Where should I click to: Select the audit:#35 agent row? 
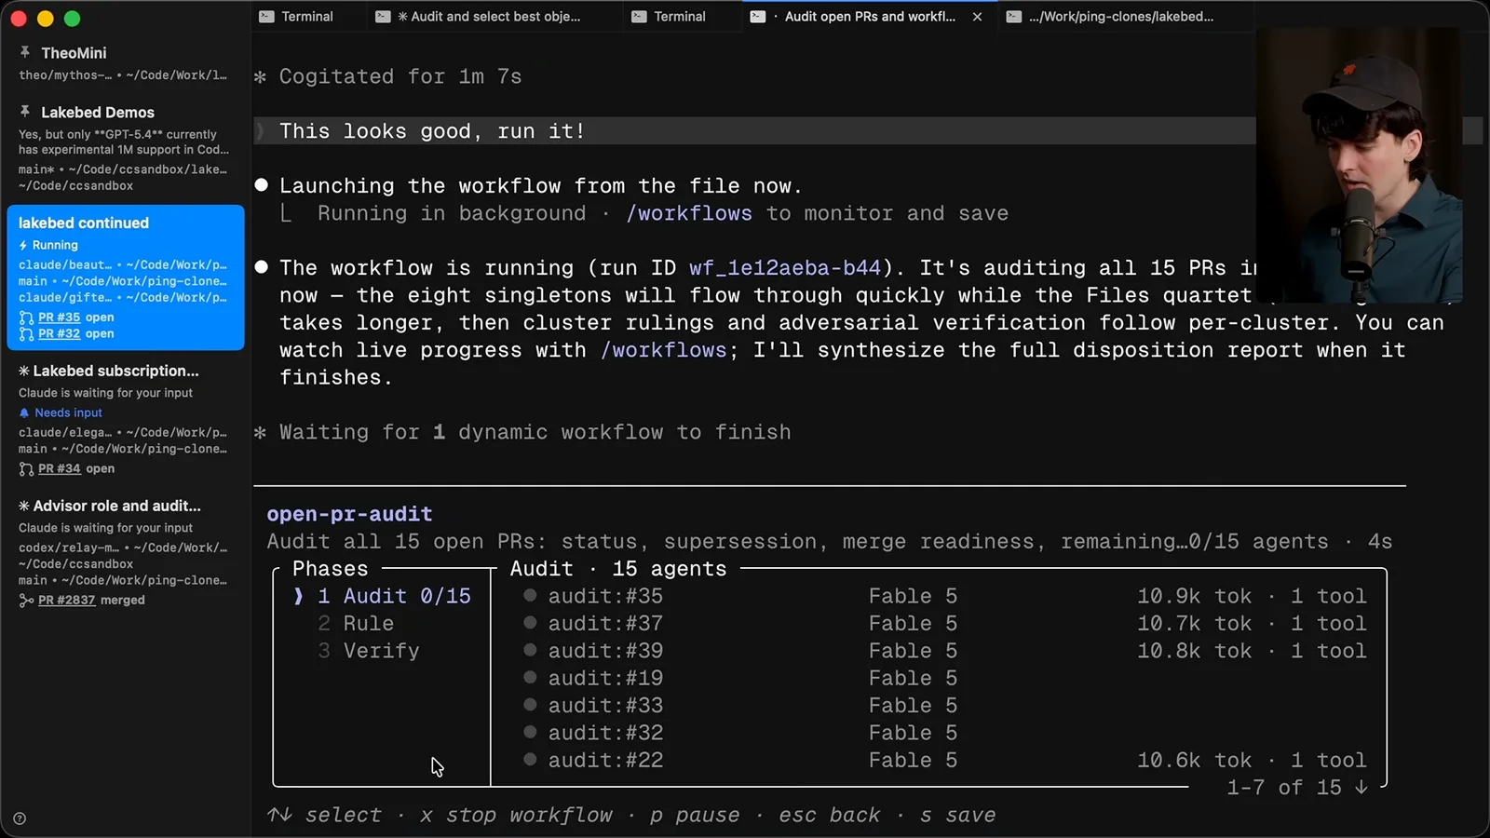tap(944, 596)
